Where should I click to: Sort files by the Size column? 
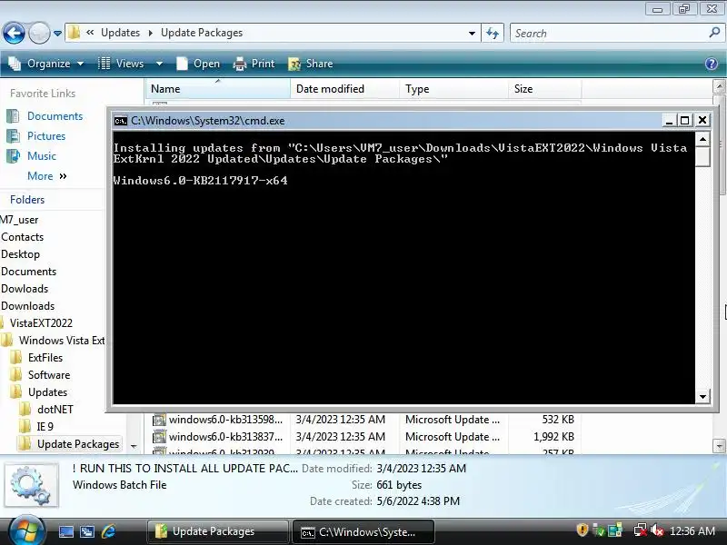coord(544,88)
